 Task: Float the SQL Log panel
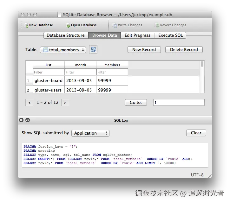point(28,120)
